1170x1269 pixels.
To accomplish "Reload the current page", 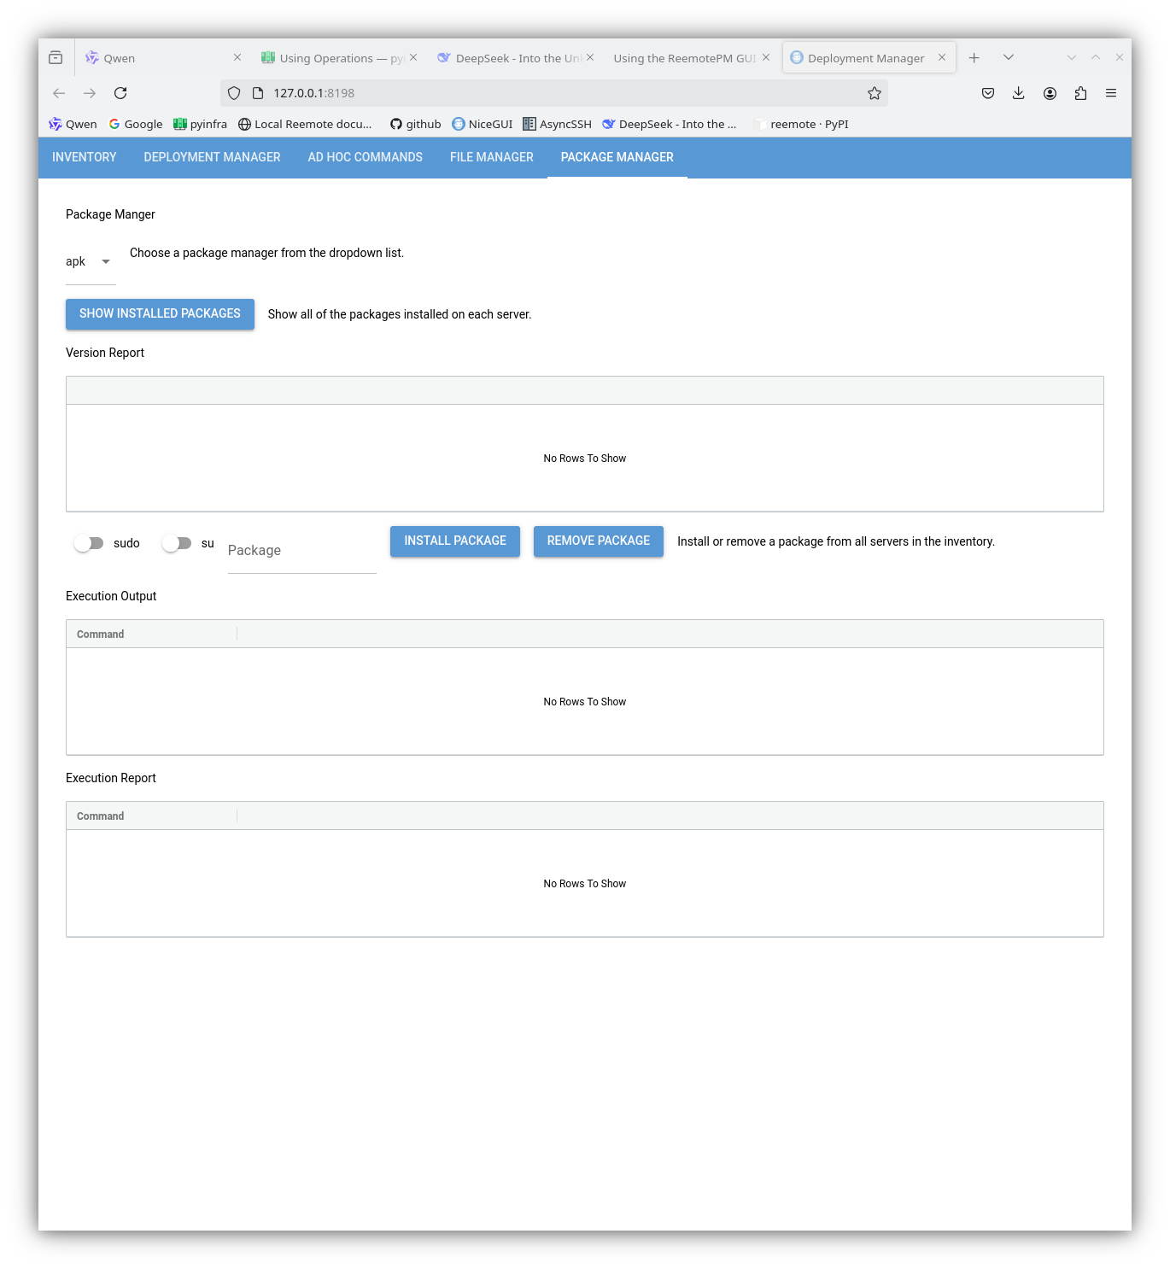I will click(120, 93).
